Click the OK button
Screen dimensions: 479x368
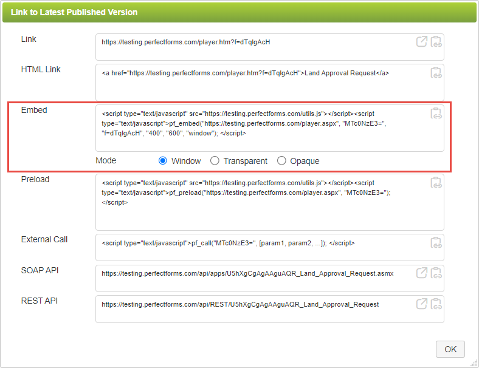pos(450,349)
